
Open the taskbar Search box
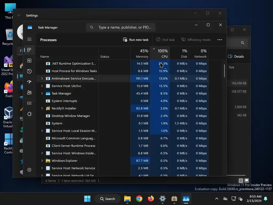(108, 199)
